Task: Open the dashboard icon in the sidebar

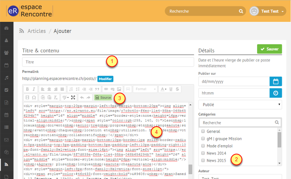Action: (x=6, y=28)
